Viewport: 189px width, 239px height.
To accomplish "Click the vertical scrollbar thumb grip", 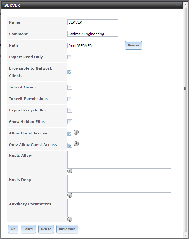I will 185,89.
